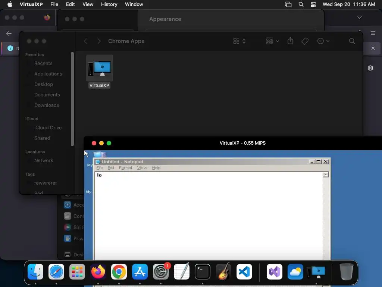Open Notepad View menu
The image size is (382, 287).
tap(142, 168)
